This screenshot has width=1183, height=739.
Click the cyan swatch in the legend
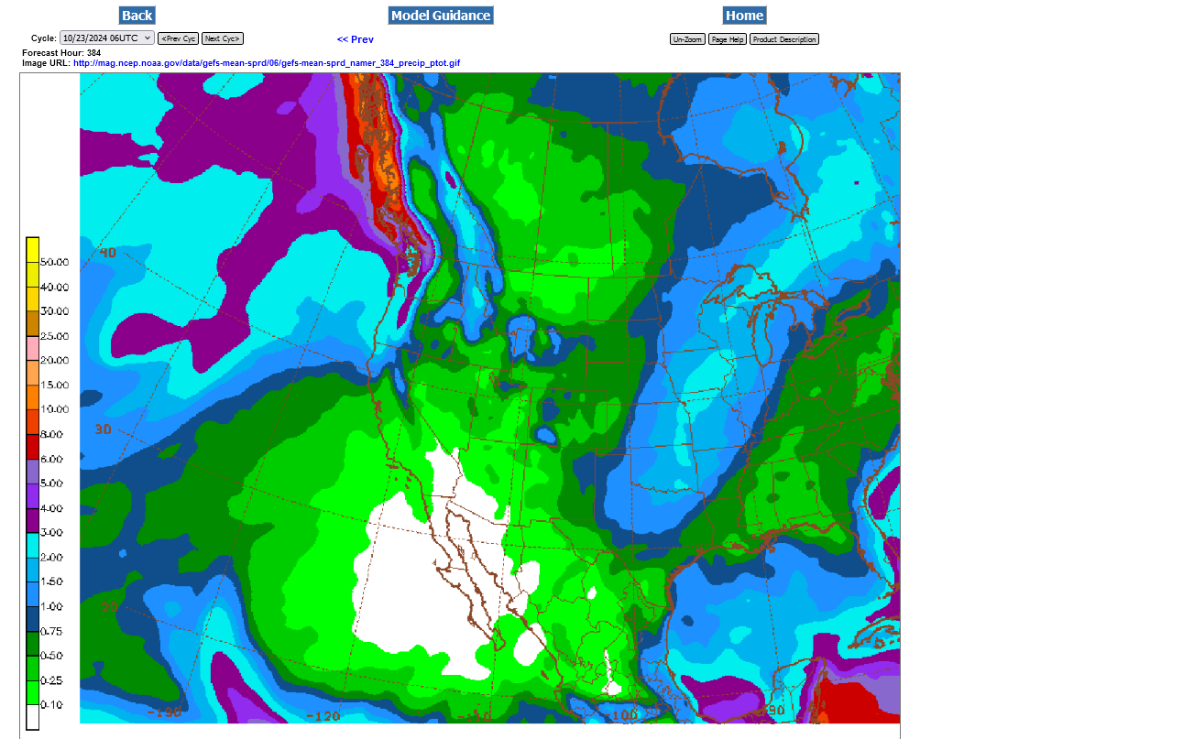(32, 545)
